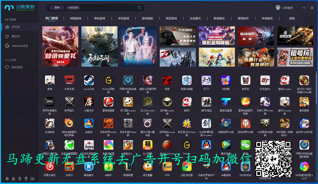
Task: Open the 虎牙直播 app icon
Action: 147,166
